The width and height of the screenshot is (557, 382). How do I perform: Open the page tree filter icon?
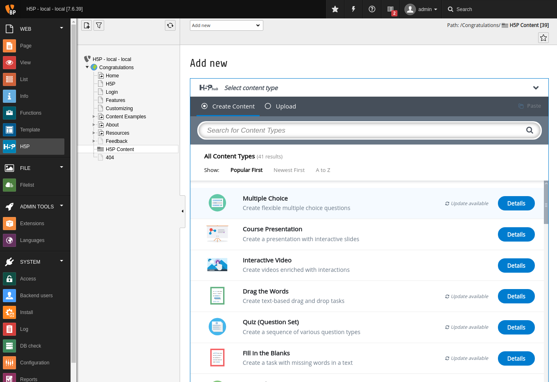coord(99,25)
